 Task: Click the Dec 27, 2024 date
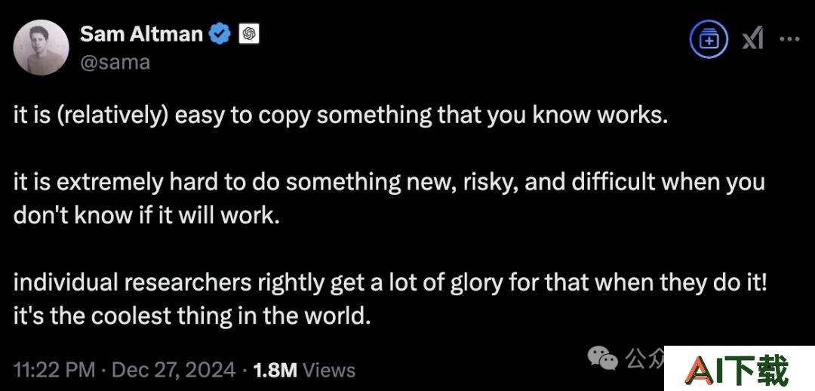coord(174,370)
